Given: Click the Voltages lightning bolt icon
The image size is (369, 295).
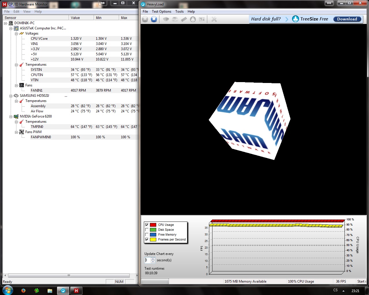Looking at the screenshot, I should coord(22,33).
